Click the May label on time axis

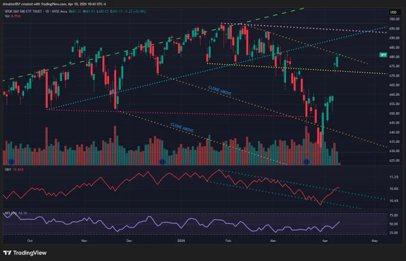[374, 241]
